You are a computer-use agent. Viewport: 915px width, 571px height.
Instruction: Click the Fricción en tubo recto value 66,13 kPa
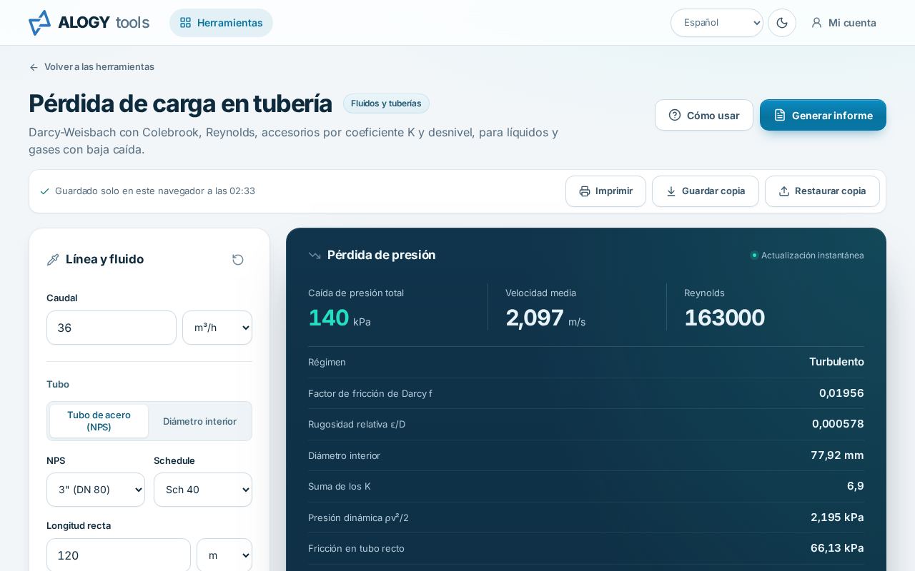tap(837, 548)
